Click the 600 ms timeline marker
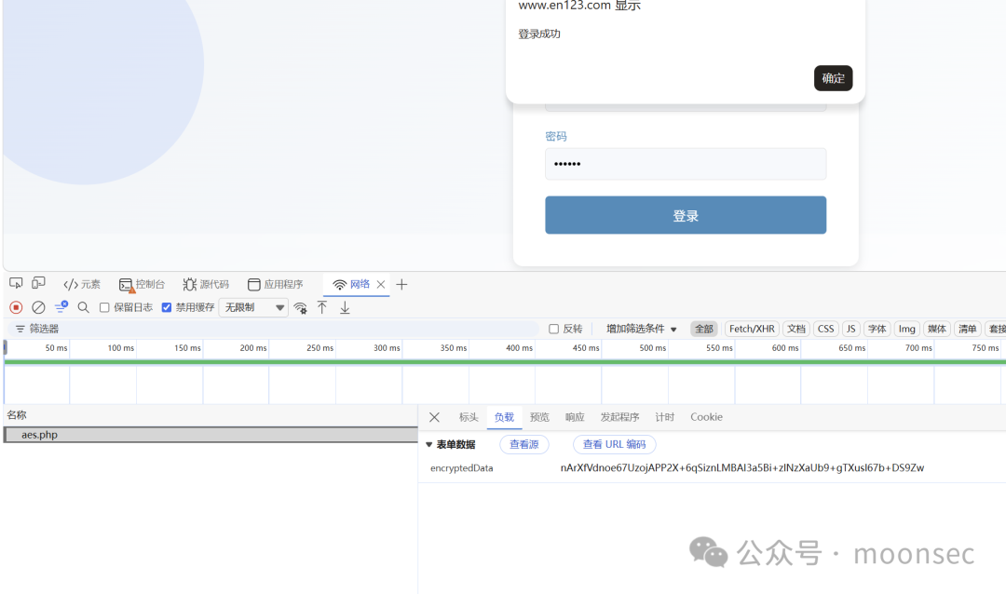1006x594 pixels. 785,347
